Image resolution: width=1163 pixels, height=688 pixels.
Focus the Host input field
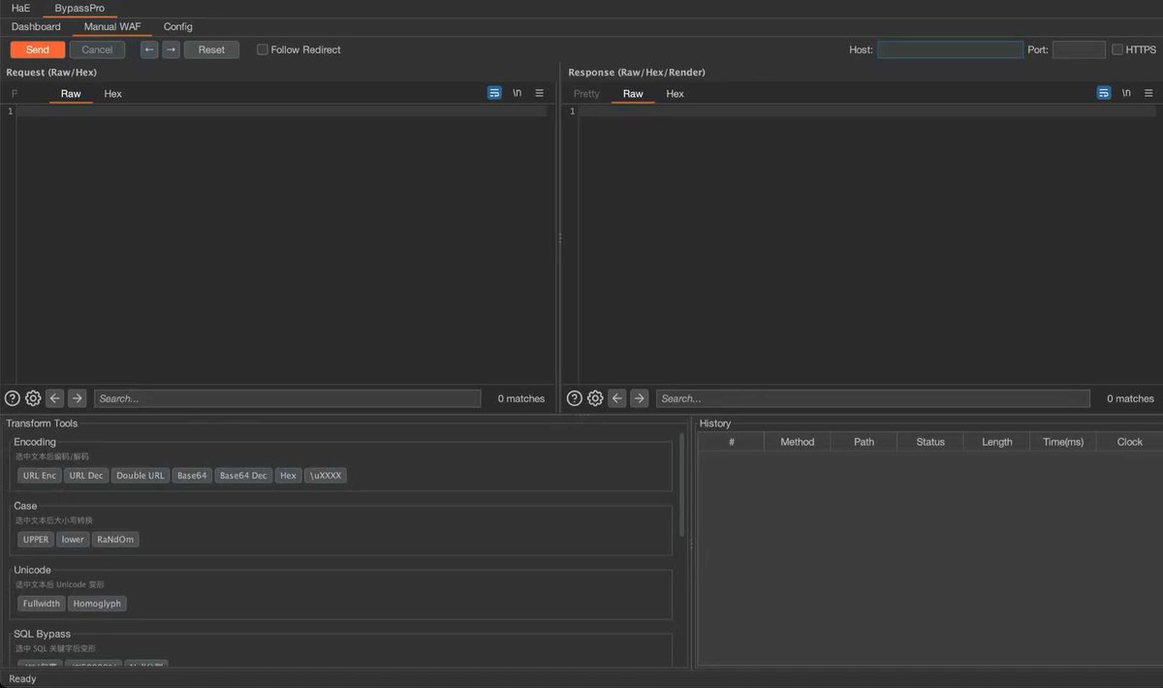[x=950, y=49]
